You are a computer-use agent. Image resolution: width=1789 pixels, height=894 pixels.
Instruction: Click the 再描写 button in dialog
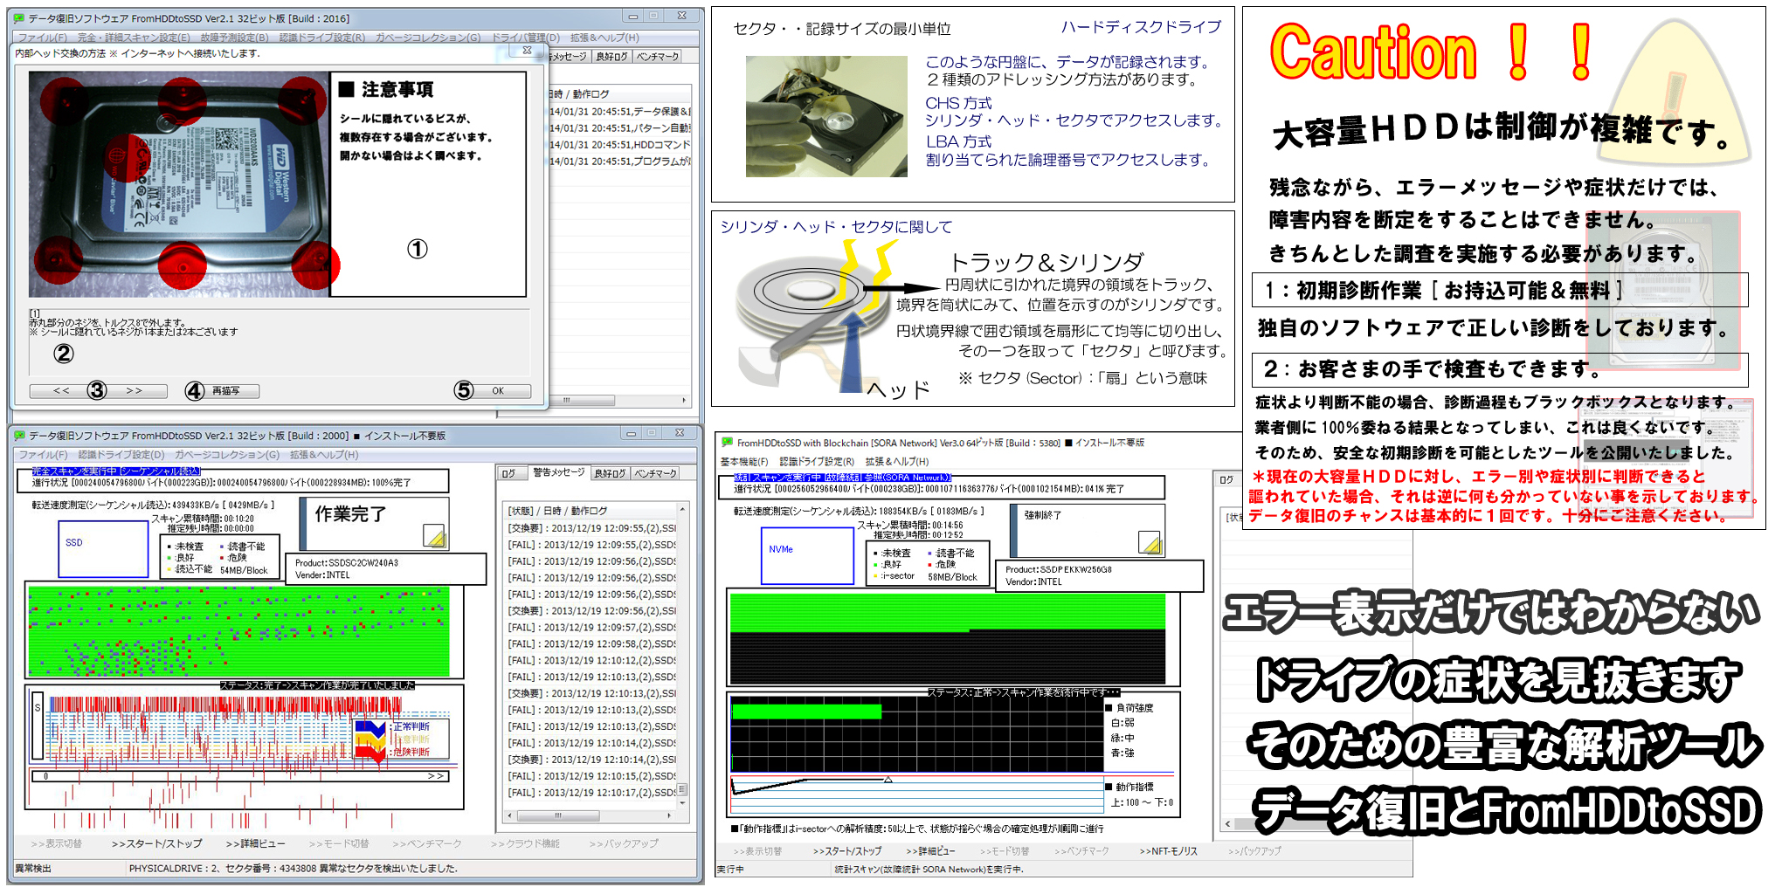223,391
